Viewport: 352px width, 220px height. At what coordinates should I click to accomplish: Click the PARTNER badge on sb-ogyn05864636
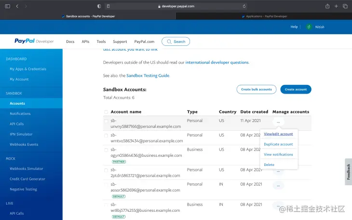tap(119, 162)
